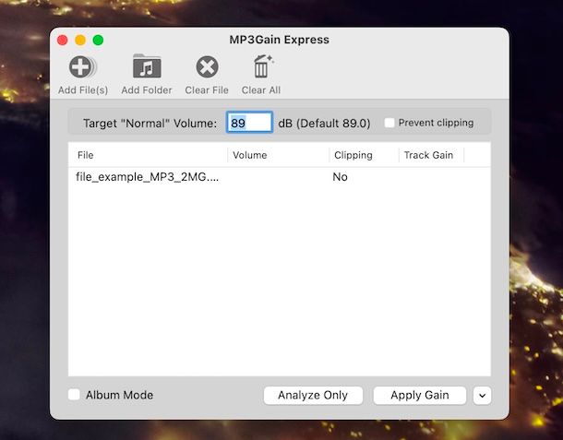Viewport: 563px width, 440px height.
Task: Enable the Prevent clipping checkbox
Action: click(x=389, y=123)
